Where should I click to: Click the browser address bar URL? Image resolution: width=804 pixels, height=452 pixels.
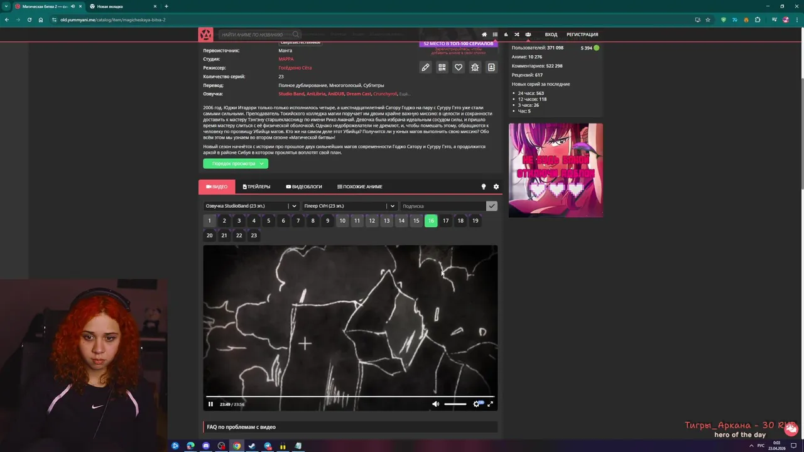coord(113,19)
